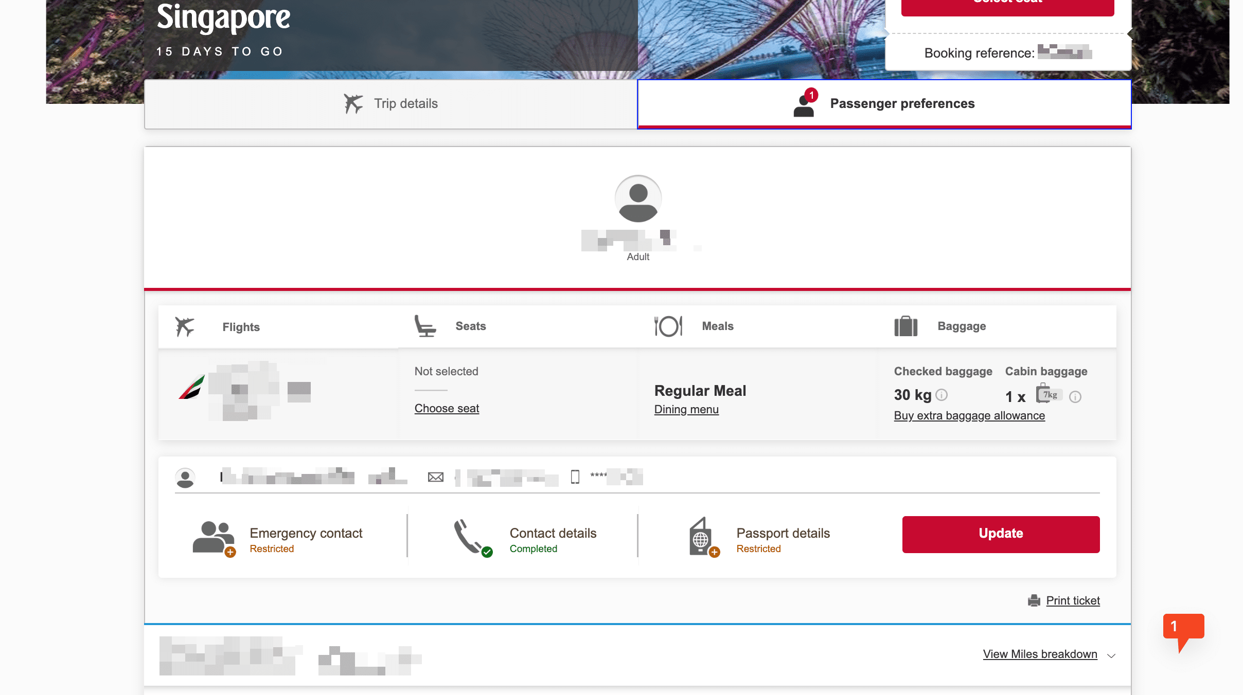This screenshot has width=1243, height=695.
Task: Click the Flights airplane icon
Action: pos(185,327)
